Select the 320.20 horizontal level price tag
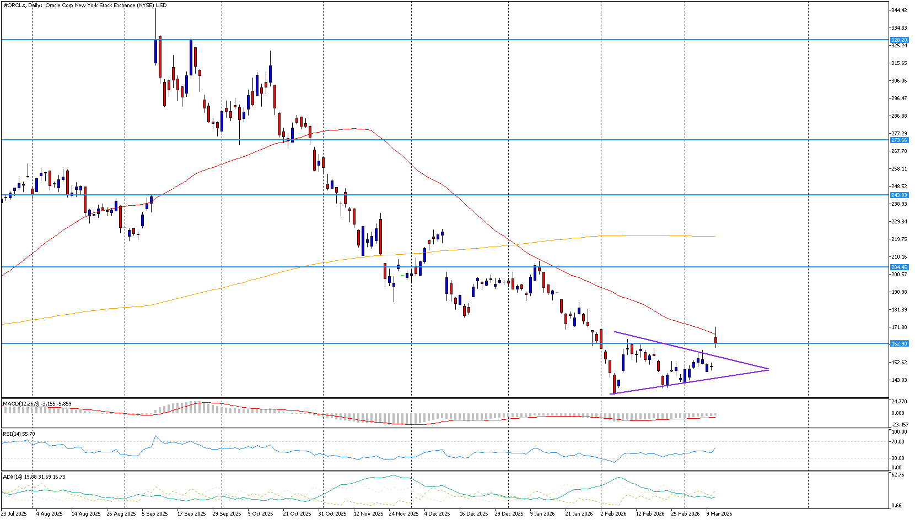915x520 pixels. point(899,40)
